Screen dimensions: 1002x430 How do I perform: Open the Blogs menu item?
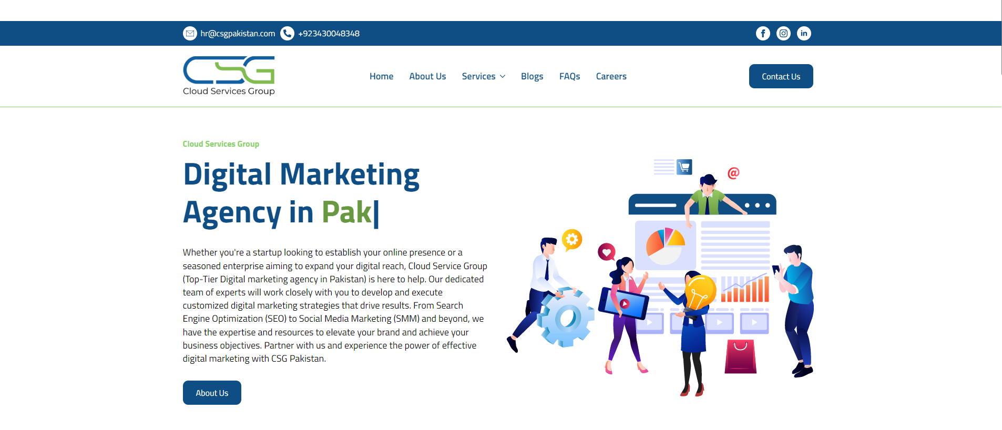coord(532,76)
